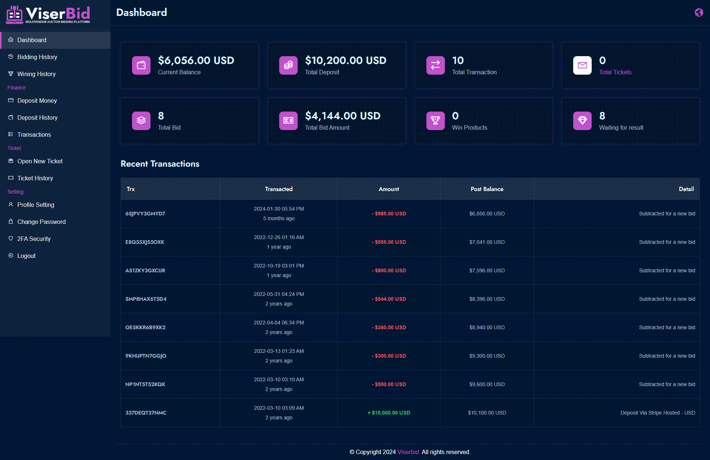Click the Total Deposit coins icon
710x460 pixels.
(x=288, y=65)
